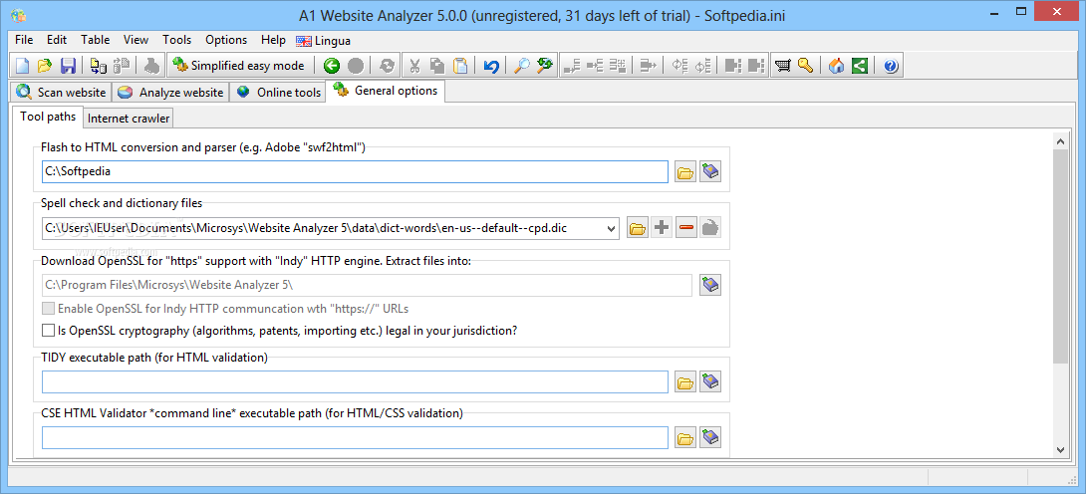
Task: Click the refresh icon in the toolbar
Action: pos(388,66)
